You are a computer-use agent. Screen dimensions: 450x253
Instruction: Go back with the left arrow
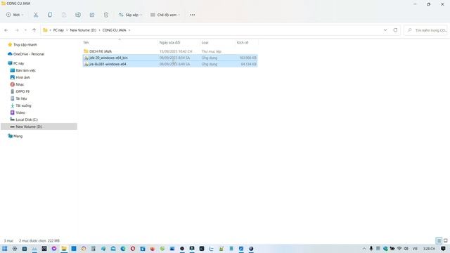tap(6, 30)
